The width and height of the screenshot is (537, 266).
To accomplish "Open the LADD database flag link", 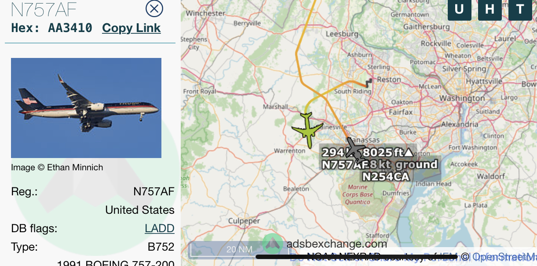I will point(160,229).
